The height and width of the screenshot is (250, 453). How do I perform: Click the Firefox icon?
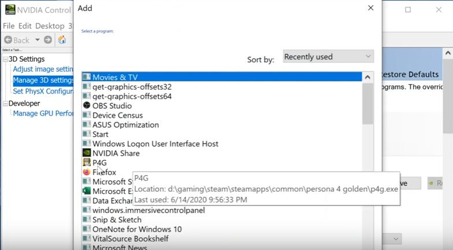[87, 172]
